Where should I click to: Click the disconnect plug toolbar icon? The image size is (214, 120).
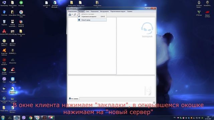75,15
